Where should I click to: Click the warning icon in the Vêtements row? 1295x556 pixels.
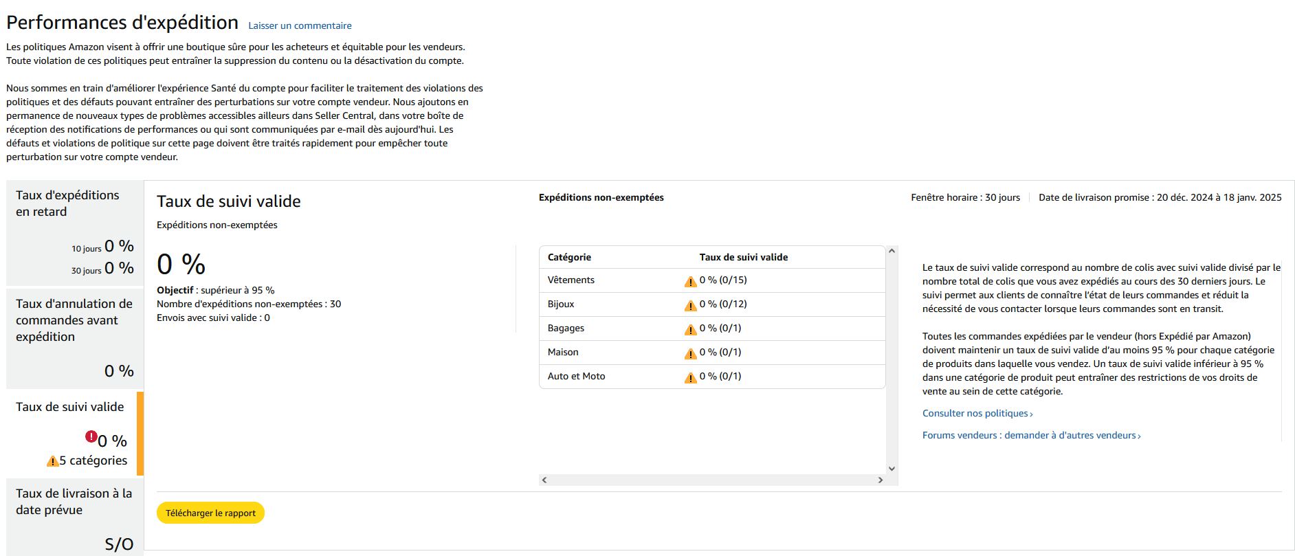tap(690, 281)
